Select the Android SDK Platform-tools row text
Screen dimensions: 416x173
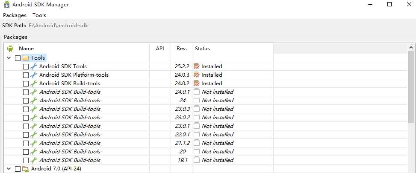tap(74, 75)
